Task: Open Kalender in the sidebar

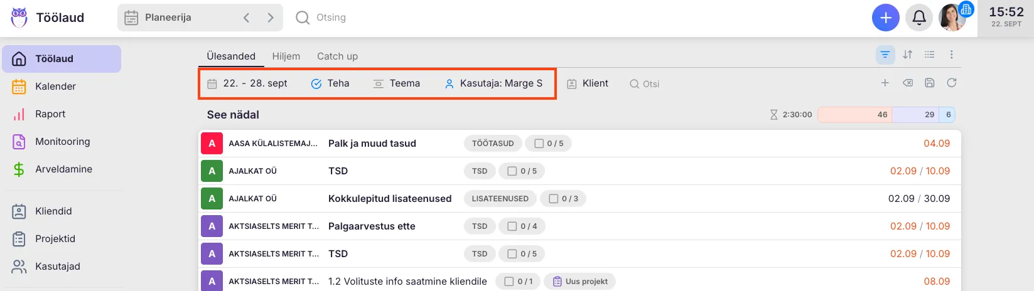Action: [x=55, y=87]
